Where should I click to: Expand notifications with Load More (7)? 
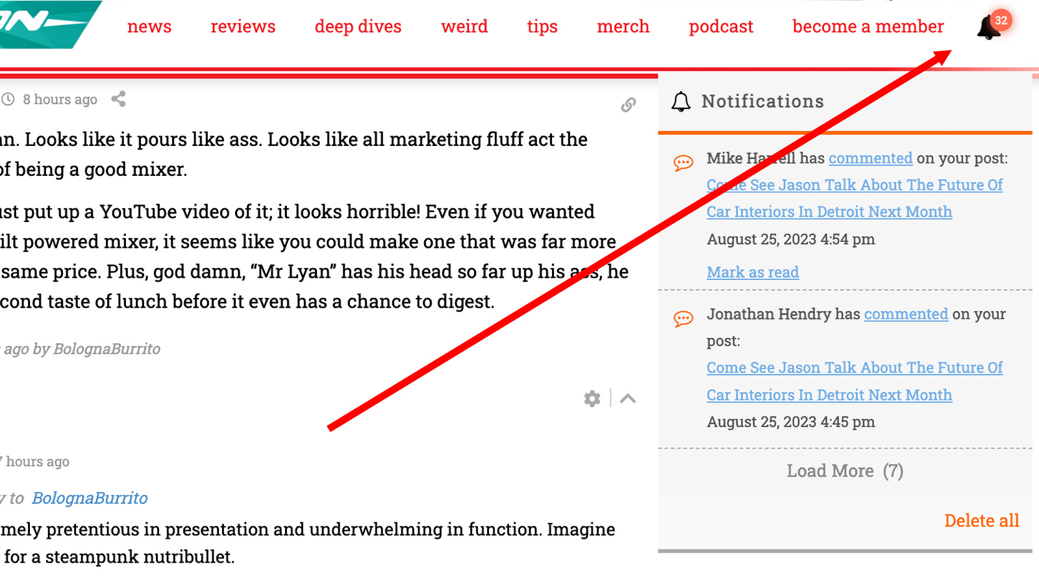point(844,471)
